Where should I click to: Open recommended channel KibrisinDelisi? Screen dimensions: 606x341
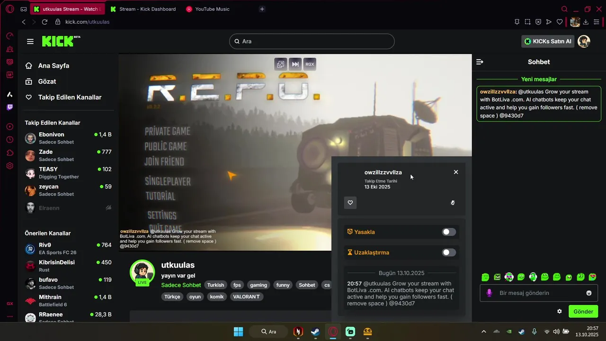pyautogui.click(x=68, y=266)
